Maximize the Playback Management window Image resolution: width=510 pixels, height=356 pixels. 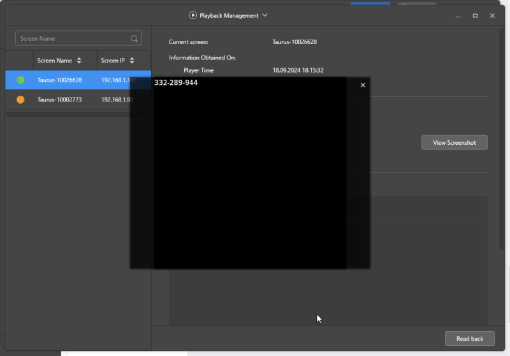point(475,15)
